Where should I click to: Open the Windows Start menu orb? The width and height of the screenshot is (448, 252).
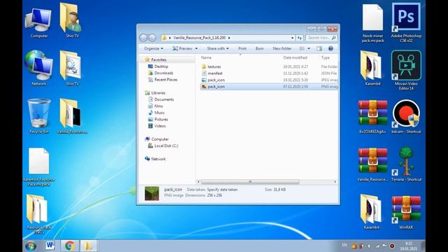30,246
